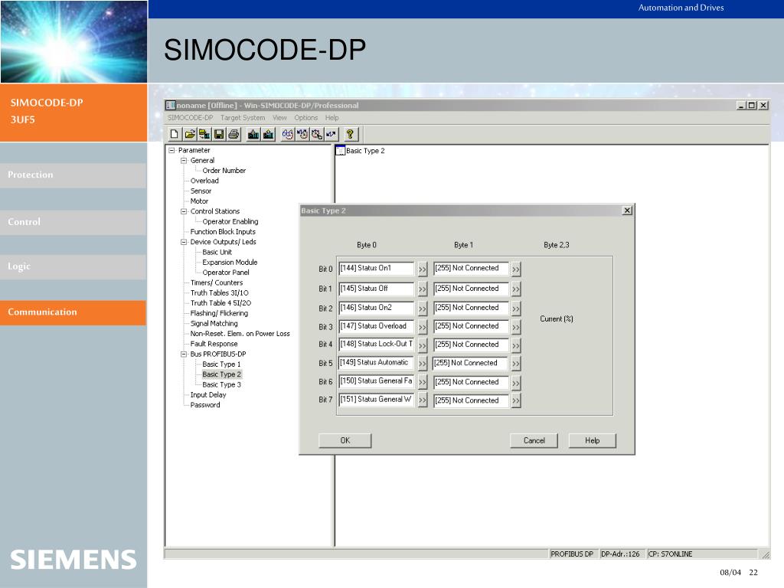Go to the Logic slide section
Viewport: 784px width, 588px height.
click(73, 266)
